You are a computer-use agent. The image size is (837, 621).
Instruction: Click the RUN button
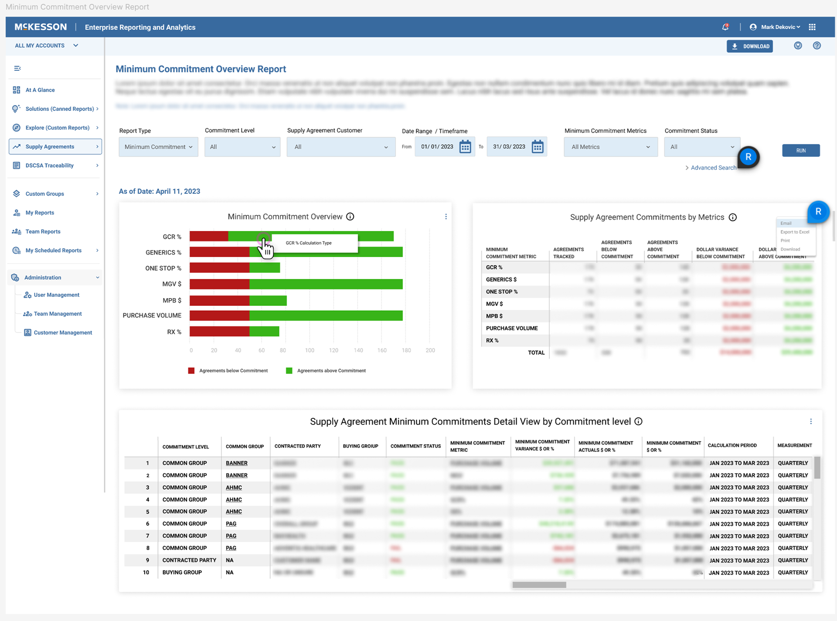(x=800, y=150)
